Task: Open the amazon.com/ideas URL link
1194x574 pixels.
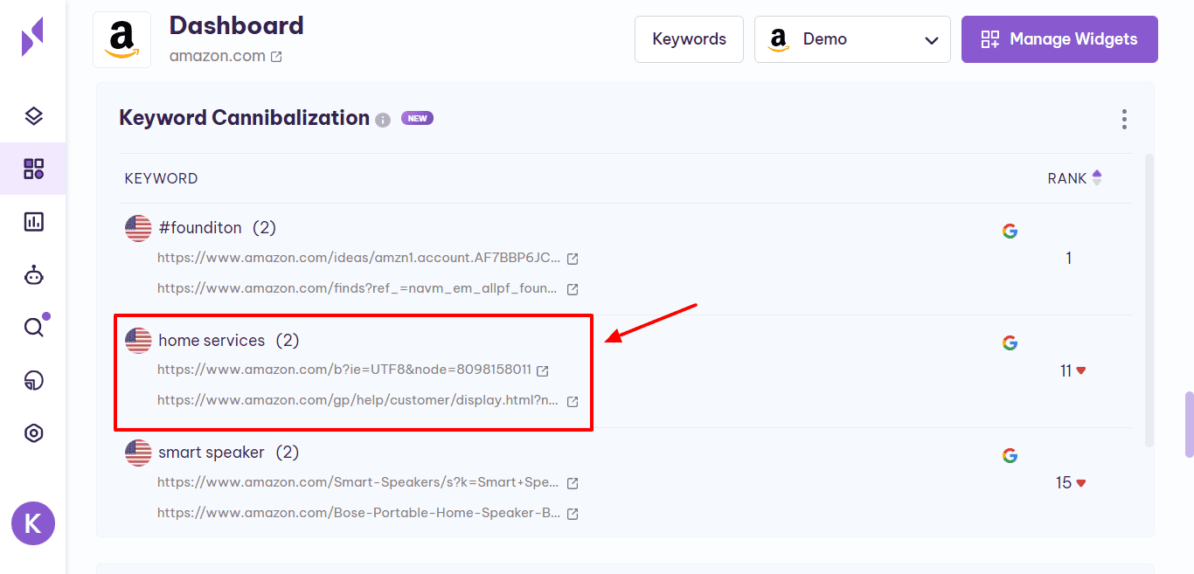Action: [358, 258]
